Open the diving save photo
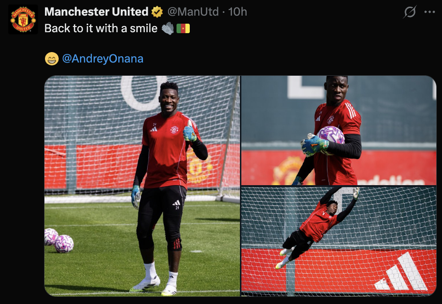 tap(339, 241)
